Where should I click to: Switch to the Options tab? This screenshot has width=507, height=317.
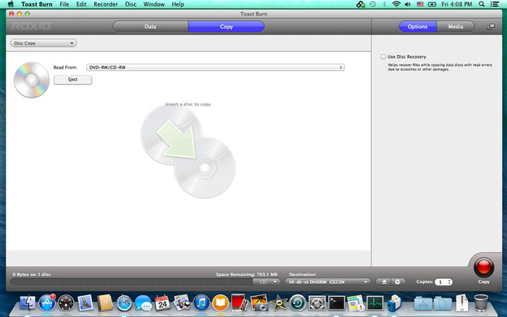417,27
